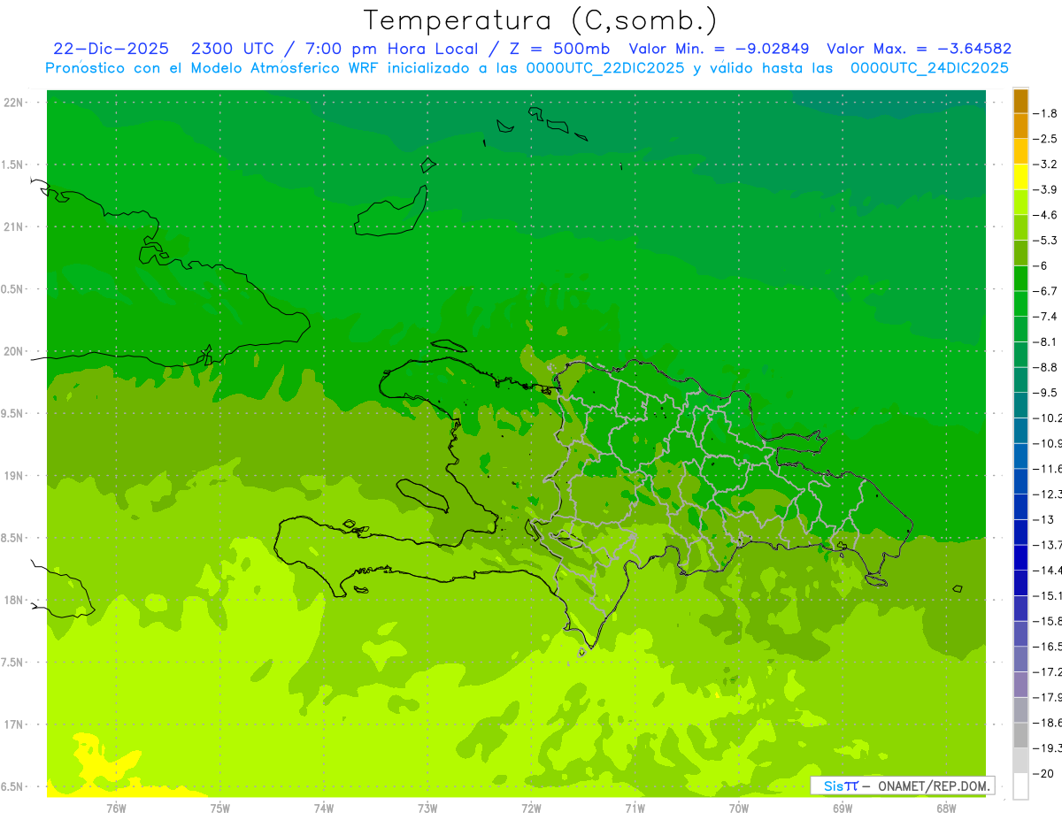Click the '-15.8' colorbar label
The image size is (1062, 820).
[x=1047, y=621]
